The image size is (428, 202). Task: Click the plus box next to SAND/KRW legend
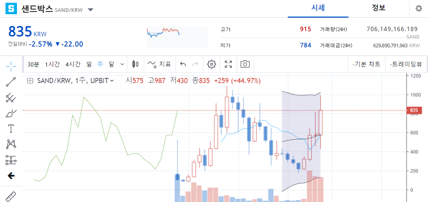pos(30,81)
